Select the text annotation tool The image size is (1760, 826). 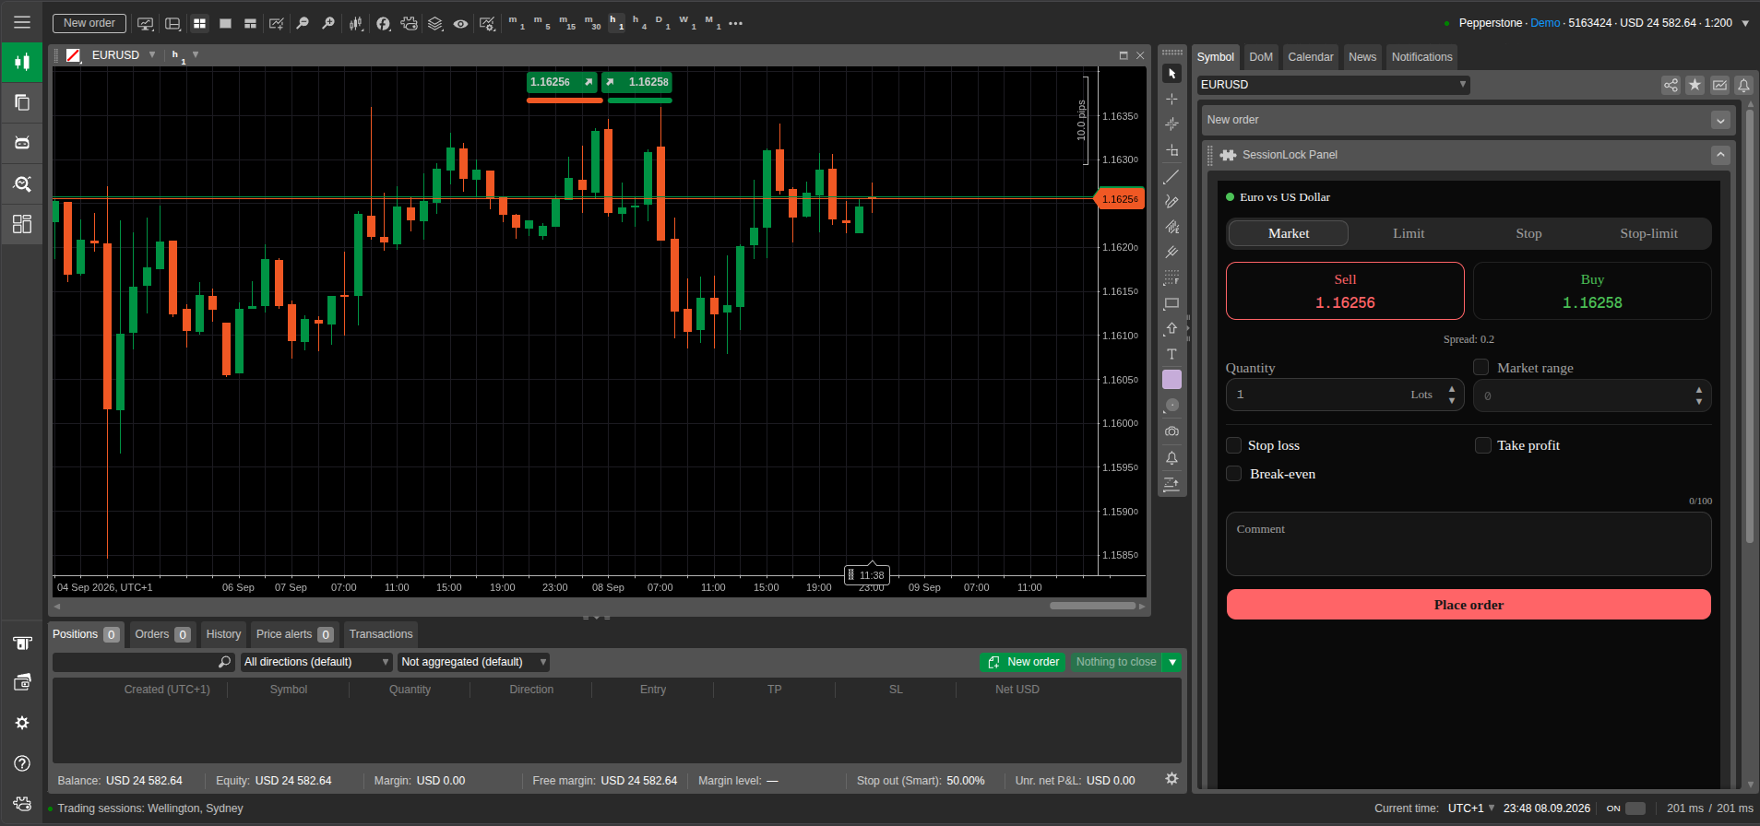(x=1171, y=354)
